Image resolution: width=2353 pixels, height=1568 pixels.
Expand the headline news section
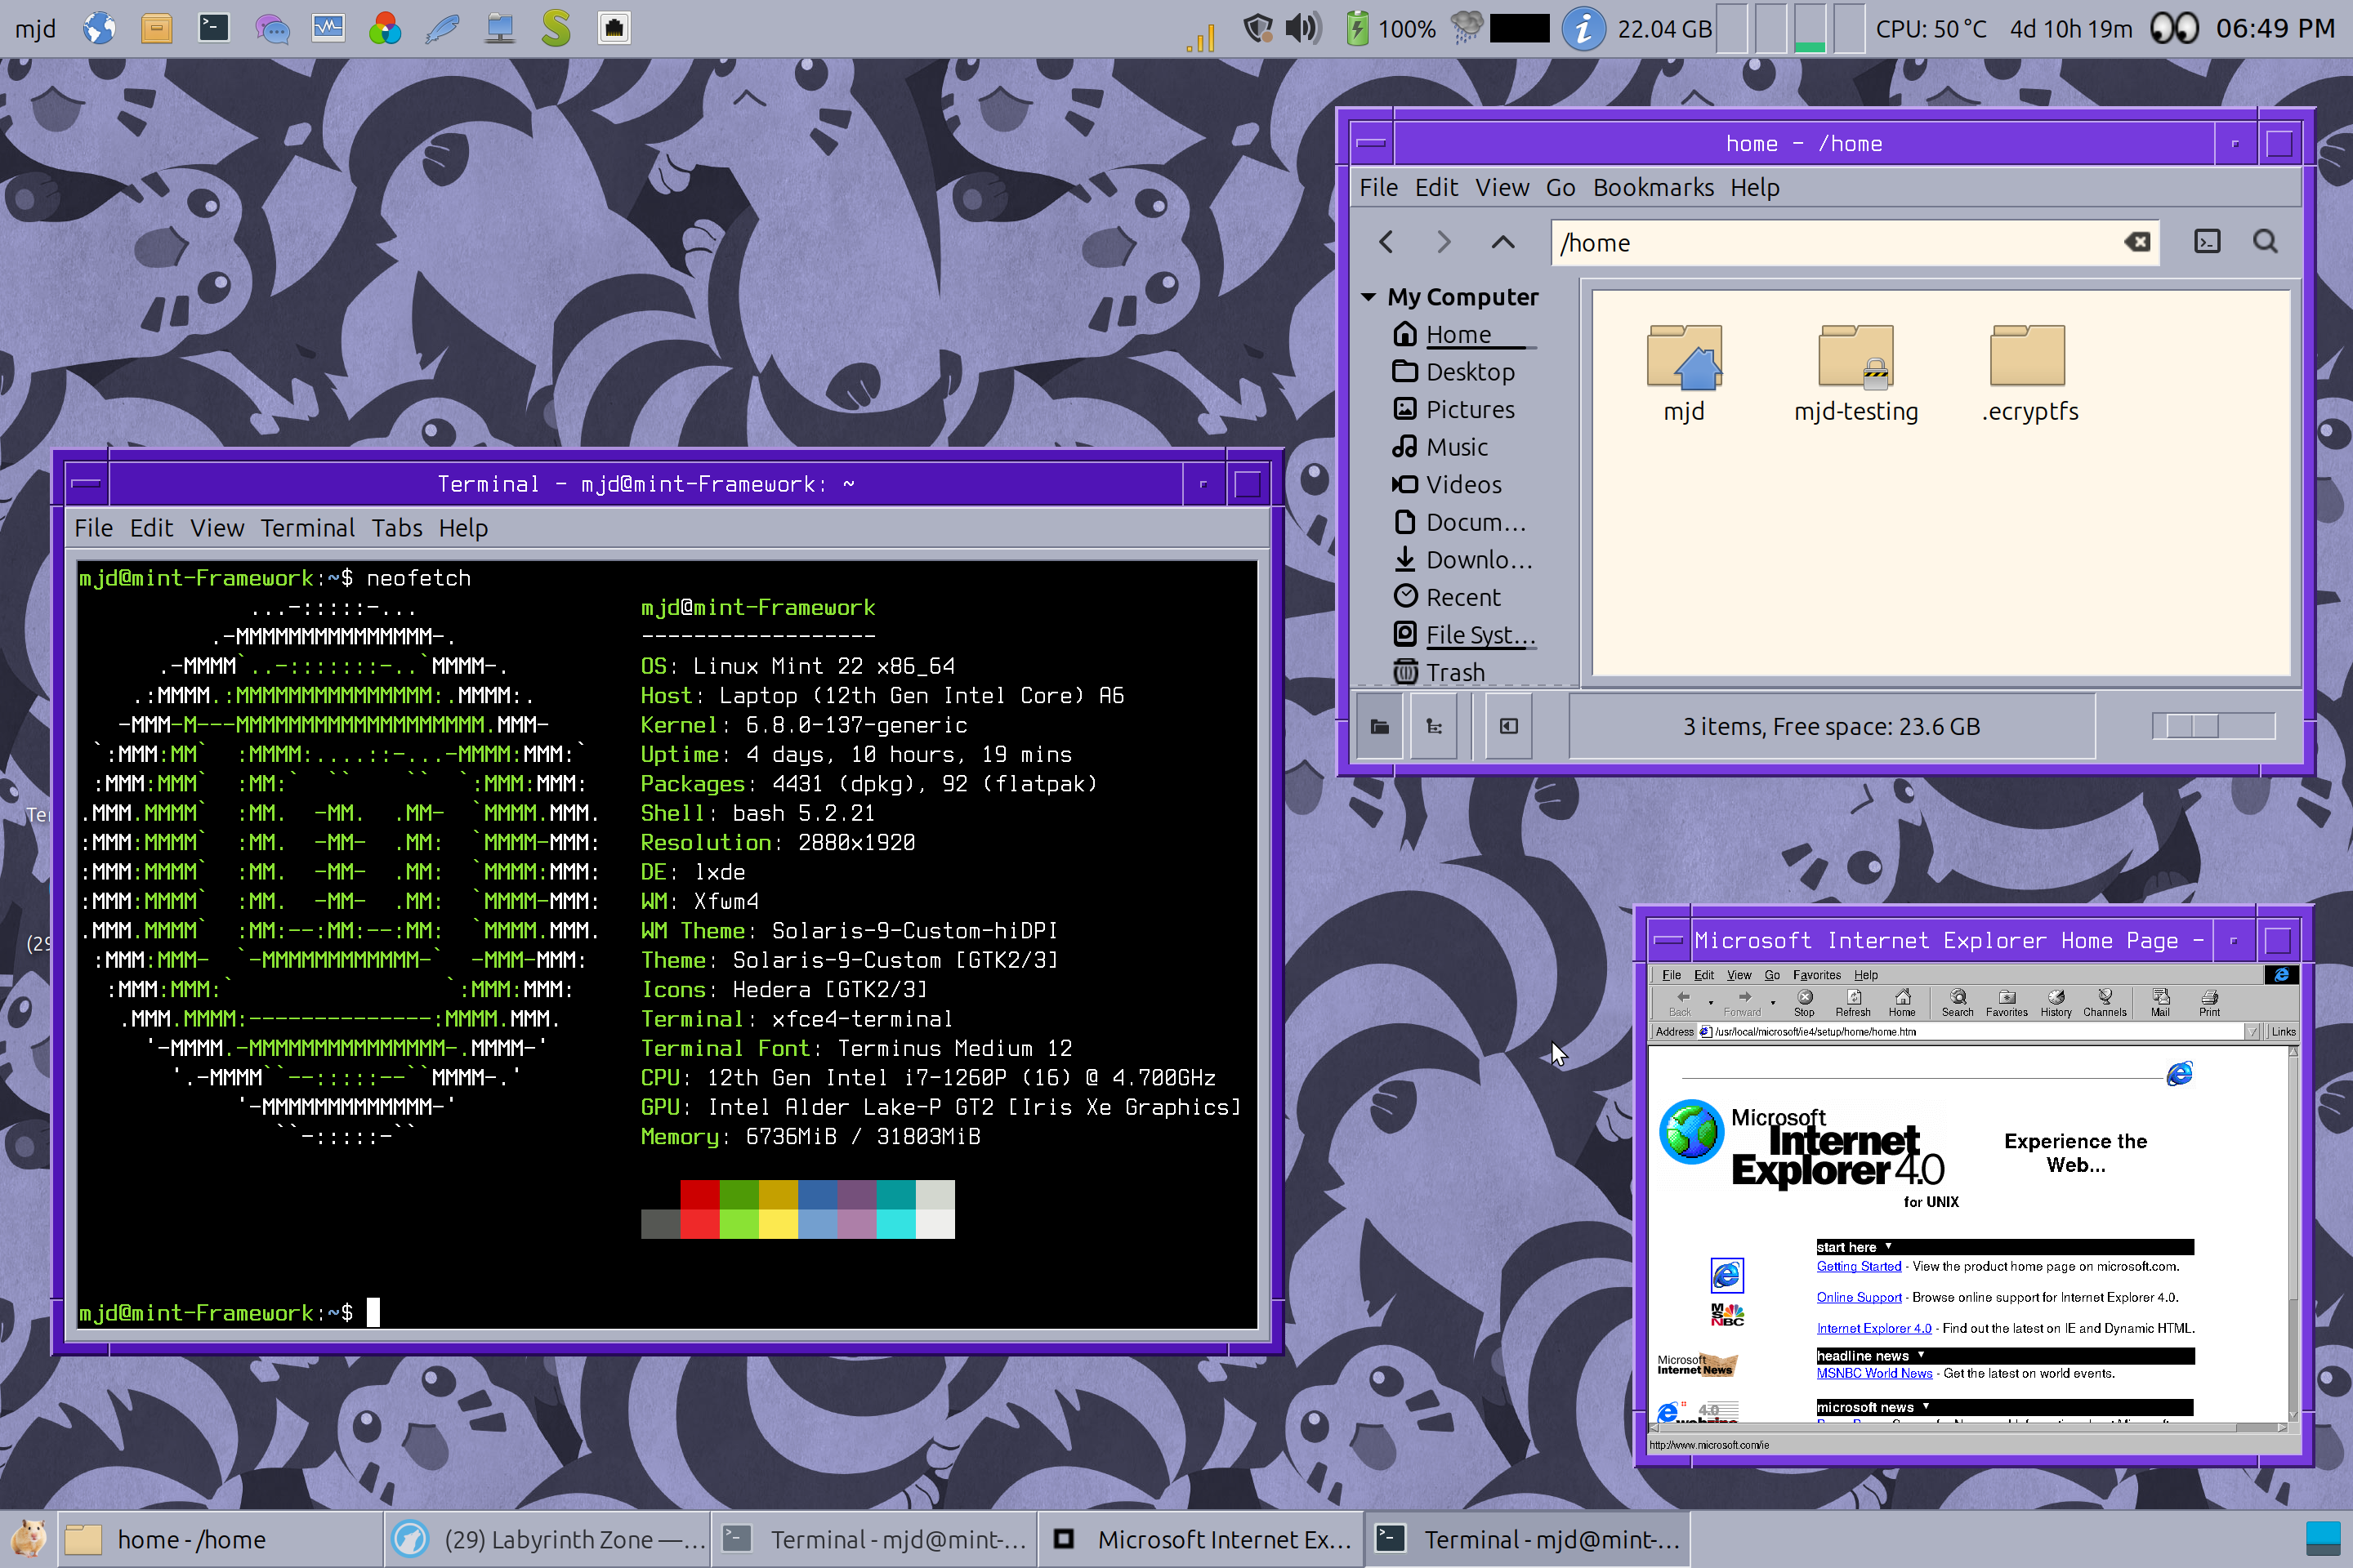click(x=1921, y=1355)
